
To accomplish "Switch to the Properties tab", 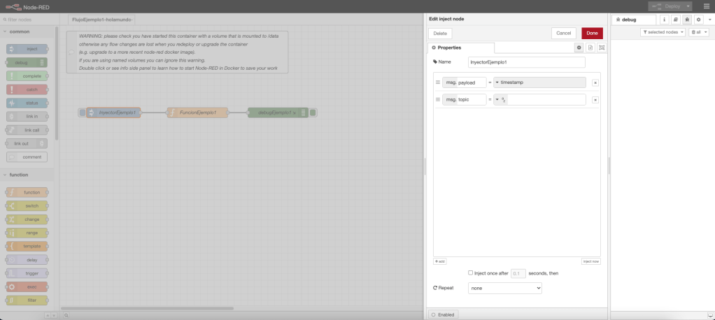I will coord(461,48).
